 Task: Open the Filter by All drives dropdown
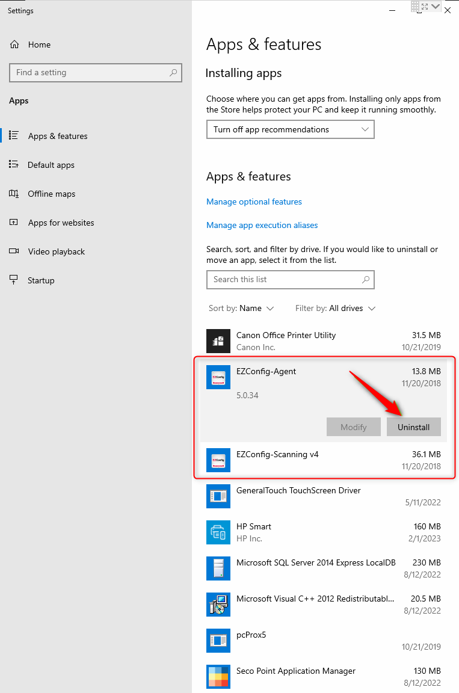pyautogui.click(x=335, y=308)
